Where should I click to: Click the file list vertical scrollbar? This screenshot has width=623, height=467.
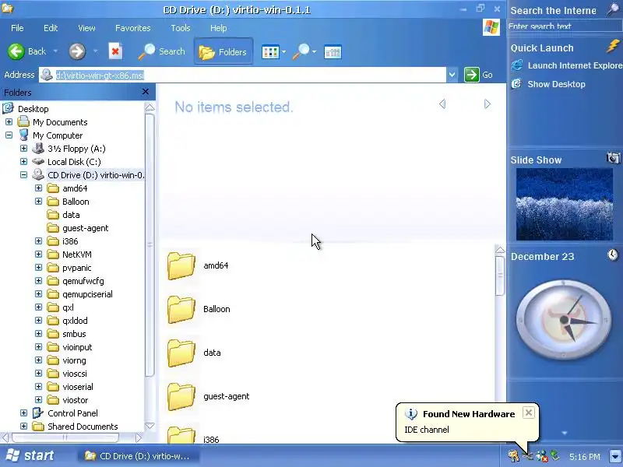[x=500, y=276]
